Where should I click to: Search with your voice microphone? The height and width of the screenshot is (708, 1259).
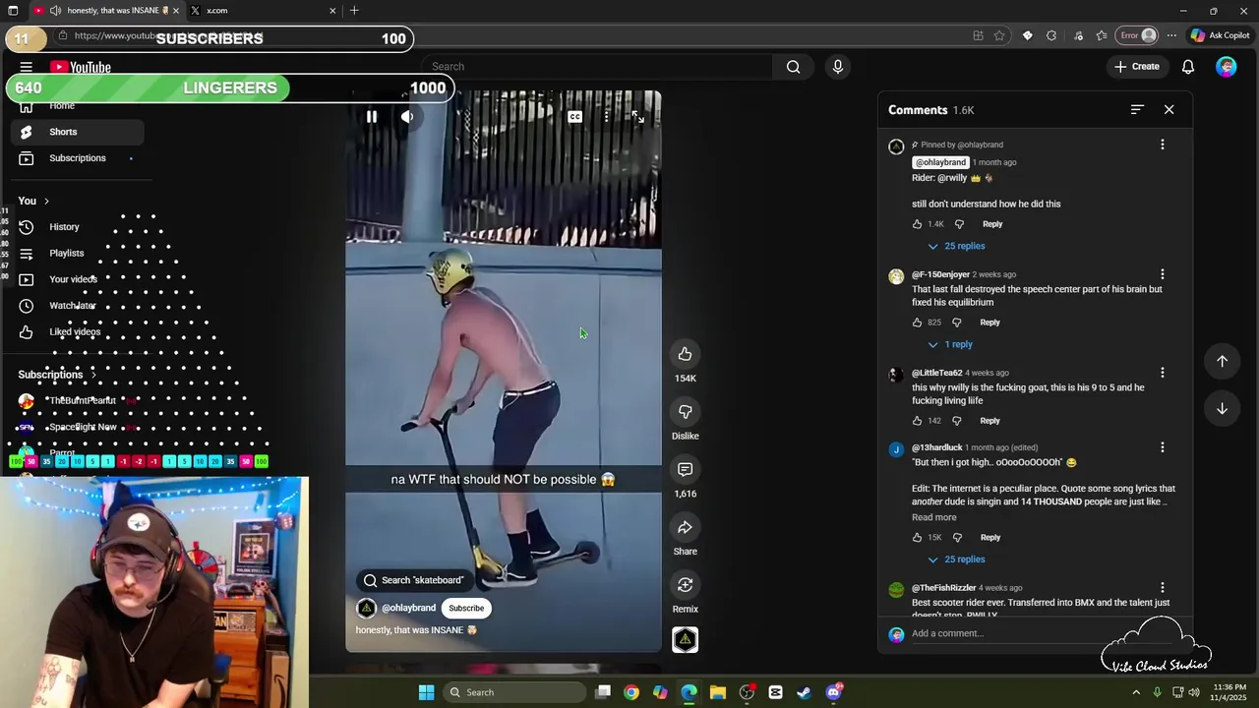(x=838, y=67)
